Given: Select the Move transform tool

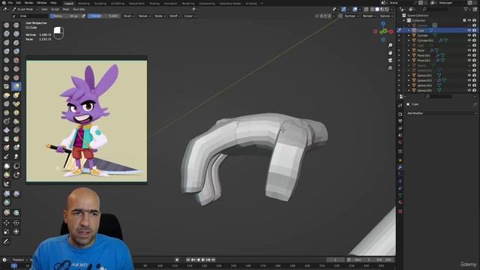Looking at the screenshot, I should tap(7, 223).
